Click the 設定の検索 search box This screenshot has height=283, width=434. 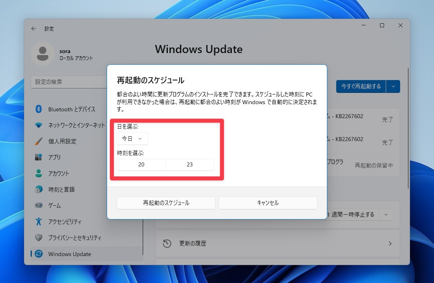[x=69, y=82]
